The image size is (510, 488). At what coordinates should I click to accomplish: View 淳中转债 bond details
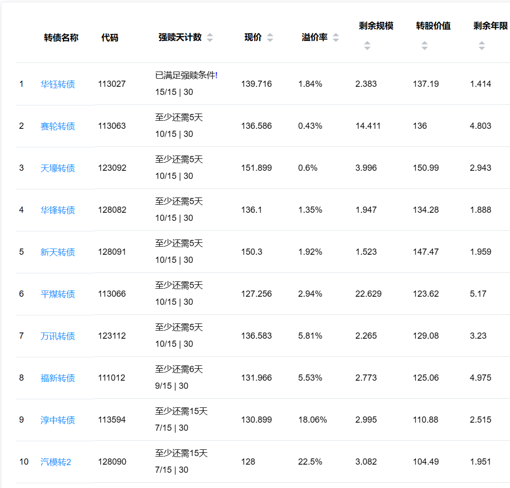click(58, 420)
